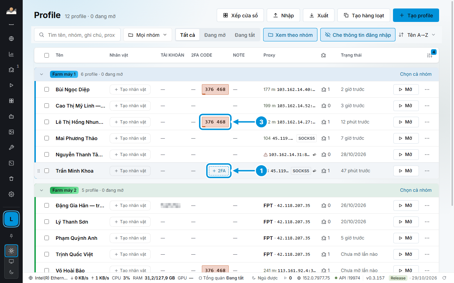Click the Xếp cửa sổ button
This screenshot has width=454, height=283.
[x=240, y=16]
